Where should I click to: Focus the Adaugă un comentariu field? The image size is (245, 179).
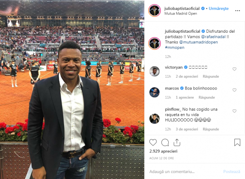(x=185, y=172)
